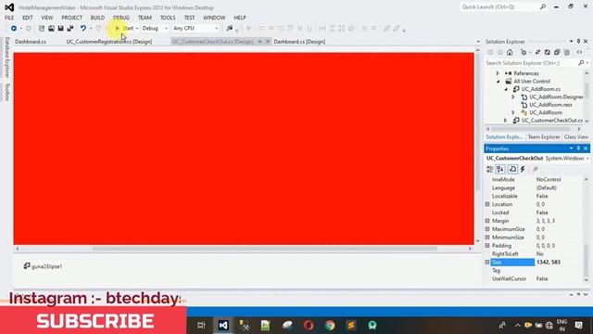
Task: Switch to the Team Explorer tab
Action: tap(544, 137)
